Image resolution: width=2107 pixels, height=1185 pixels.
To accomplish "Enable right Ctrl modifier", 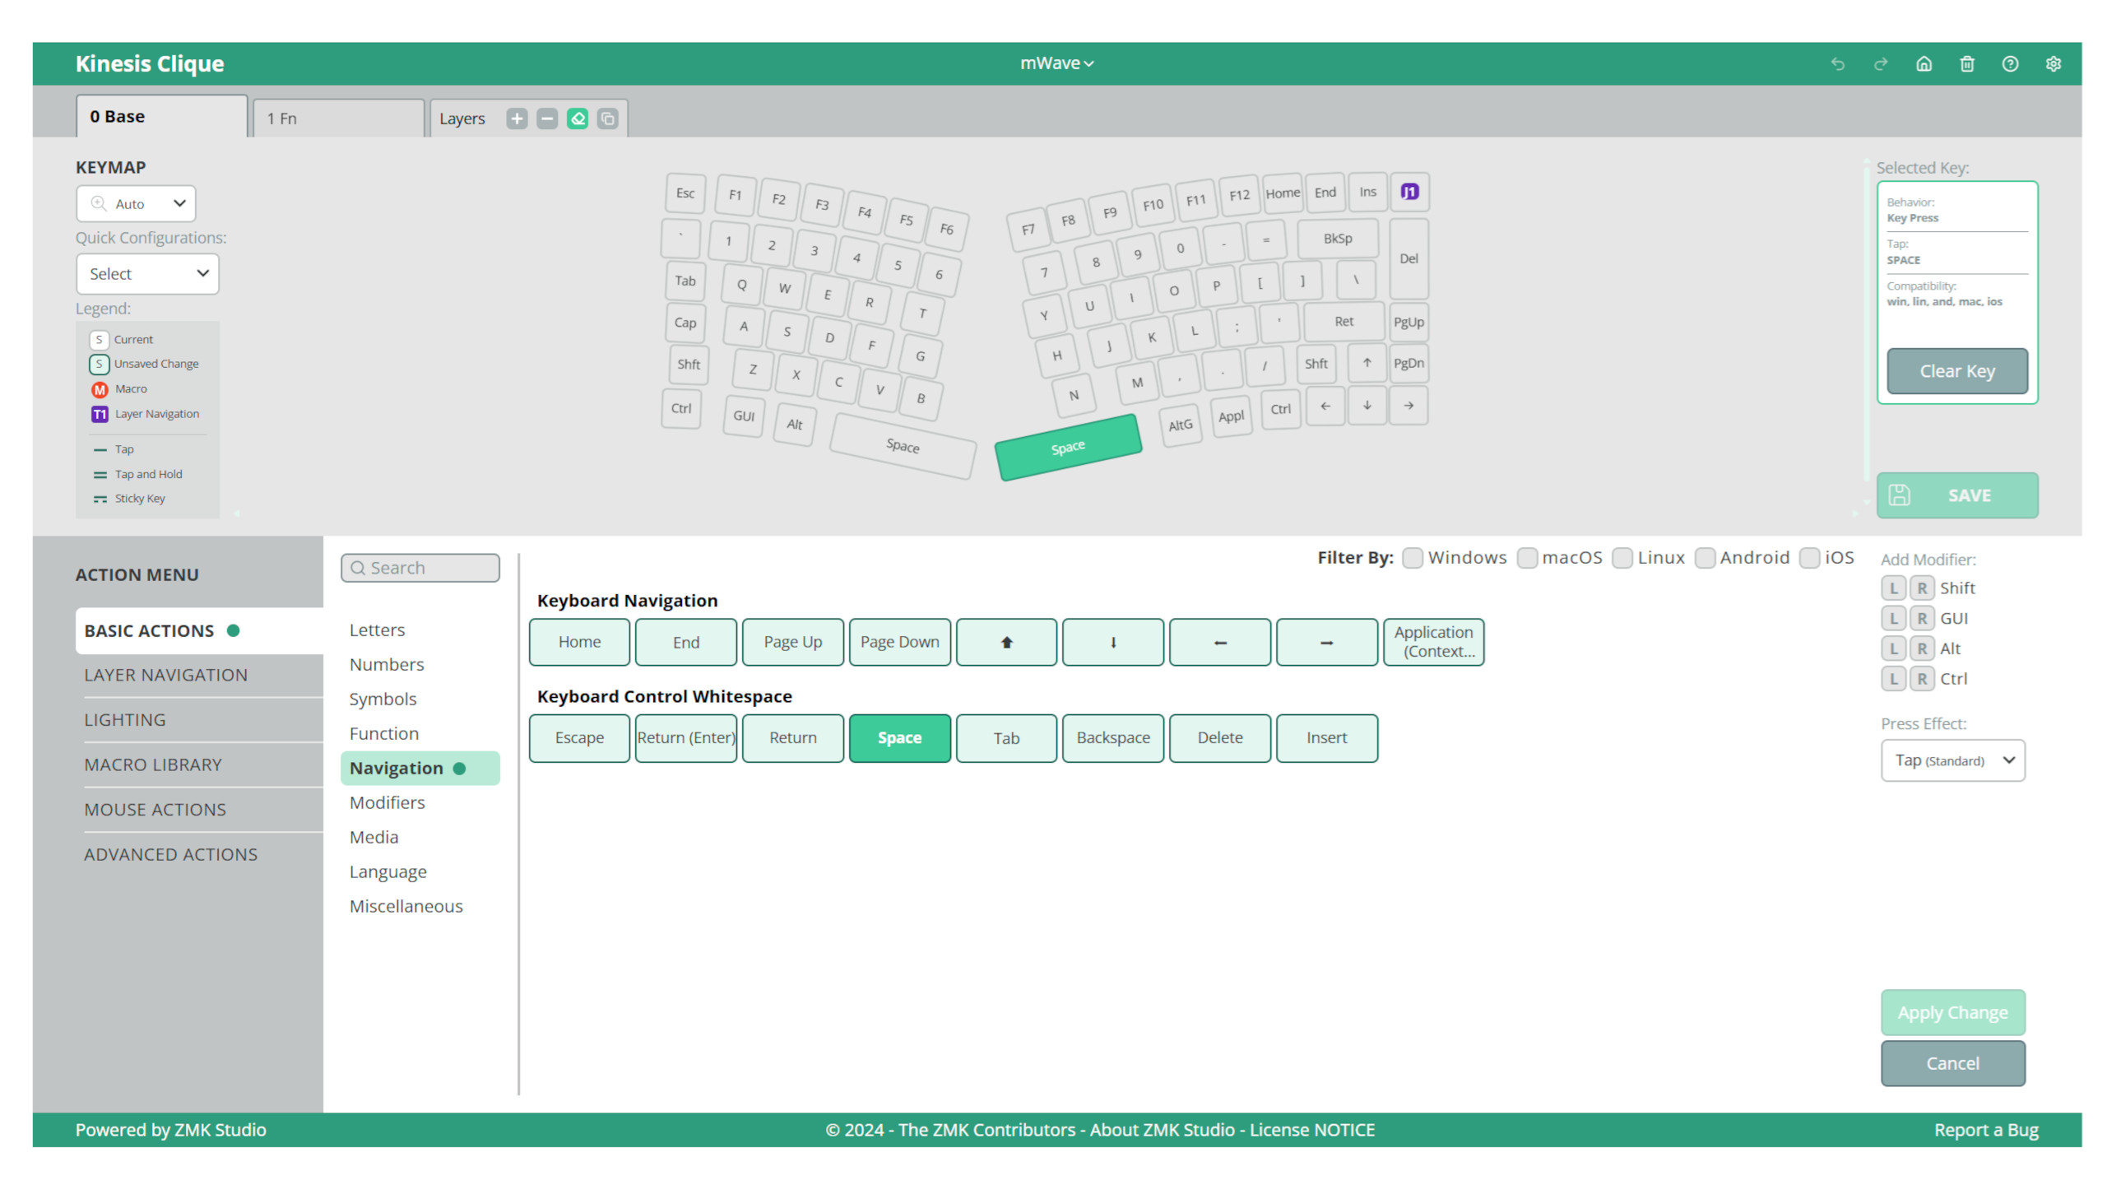I will coord(1922,679).
